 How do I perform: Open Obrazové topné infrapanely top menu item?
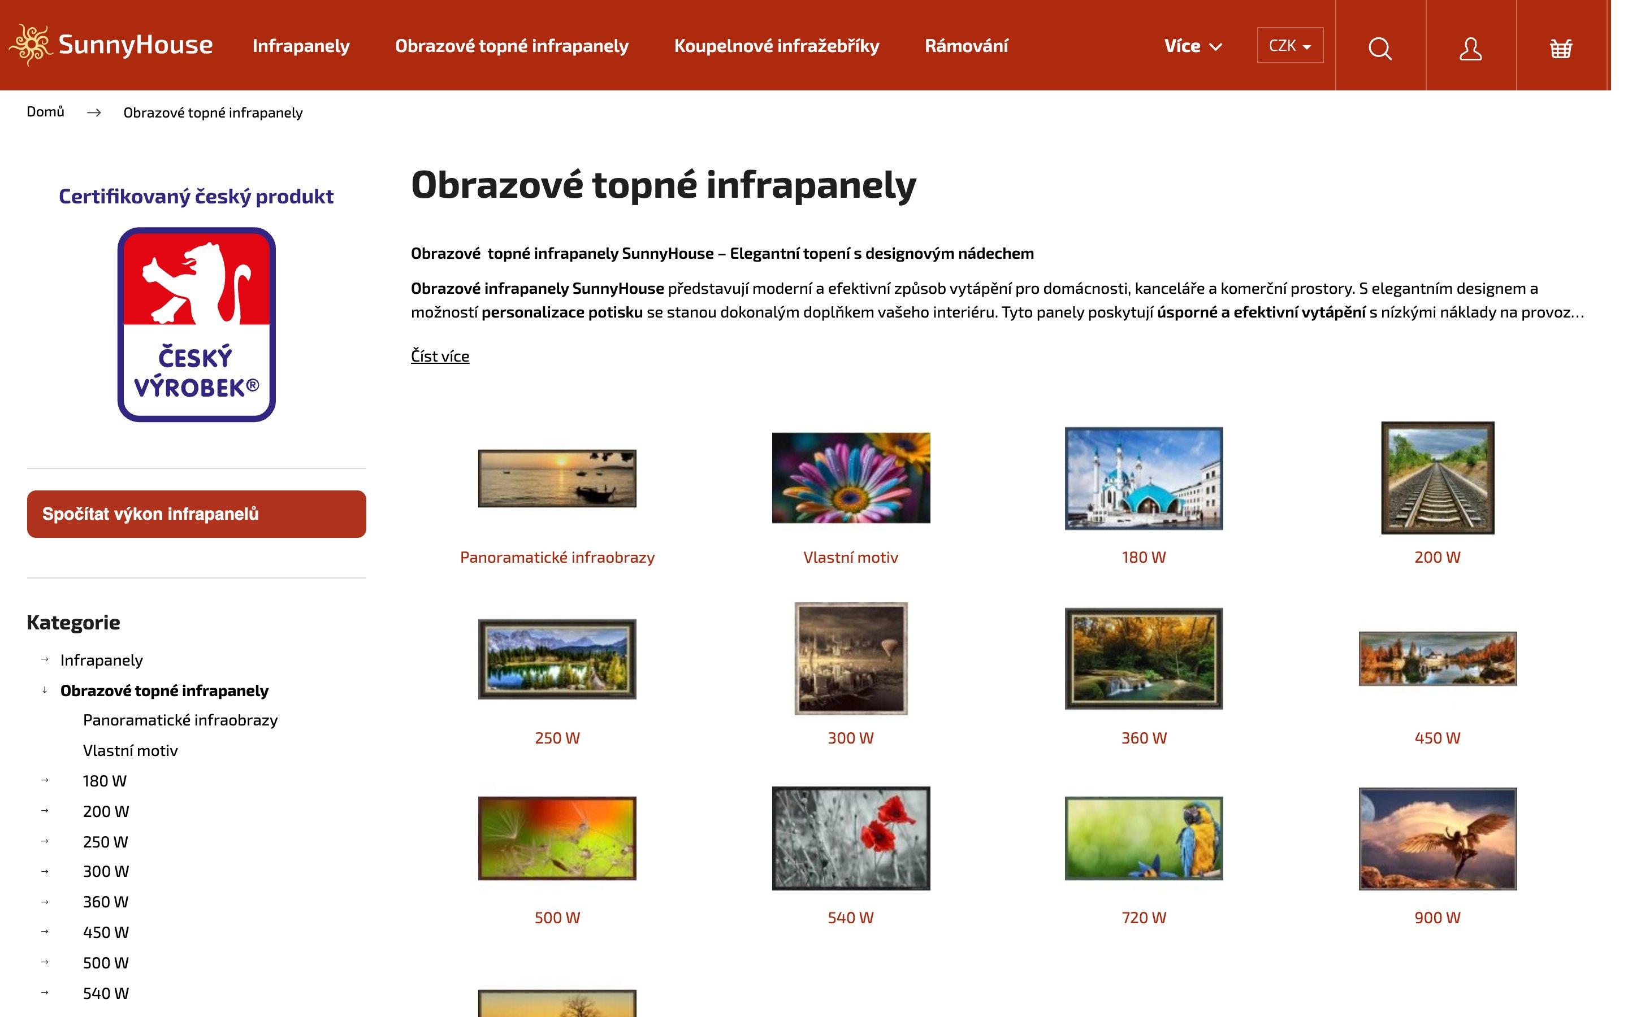[512, 45]
